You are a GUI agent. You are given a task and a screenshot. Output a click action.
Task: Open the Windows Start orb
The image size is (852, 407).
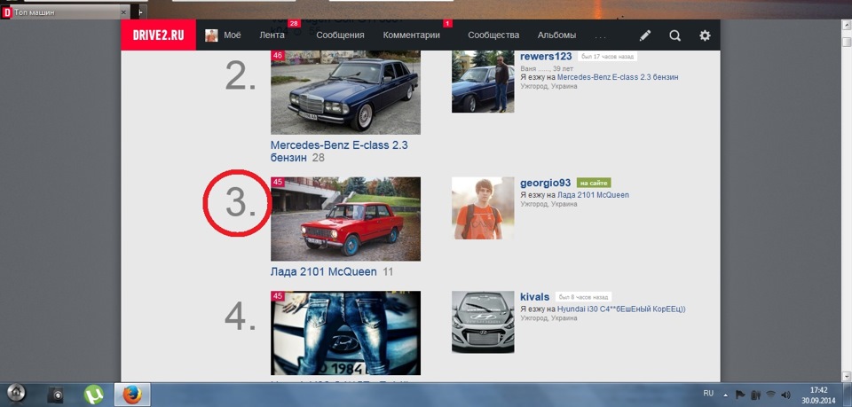pyautogui.click(x=16, y=394)
